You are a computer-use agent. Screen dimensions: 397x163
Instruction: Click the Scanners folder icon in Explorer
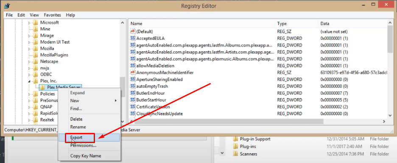(235, 154)
